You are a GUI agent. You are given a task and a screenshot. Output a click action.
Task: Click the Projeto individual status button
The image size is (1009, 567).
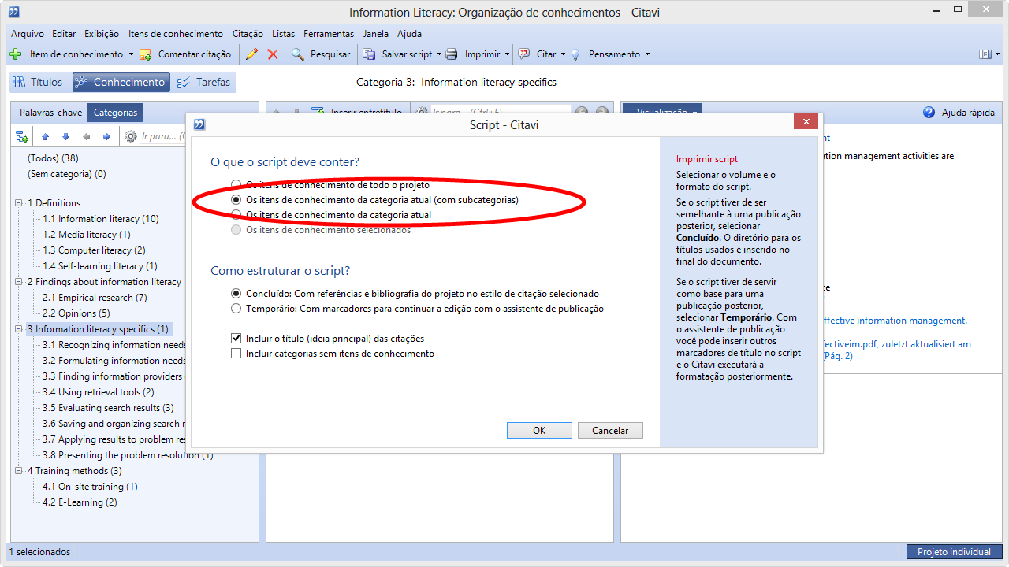tap(954, 552)
